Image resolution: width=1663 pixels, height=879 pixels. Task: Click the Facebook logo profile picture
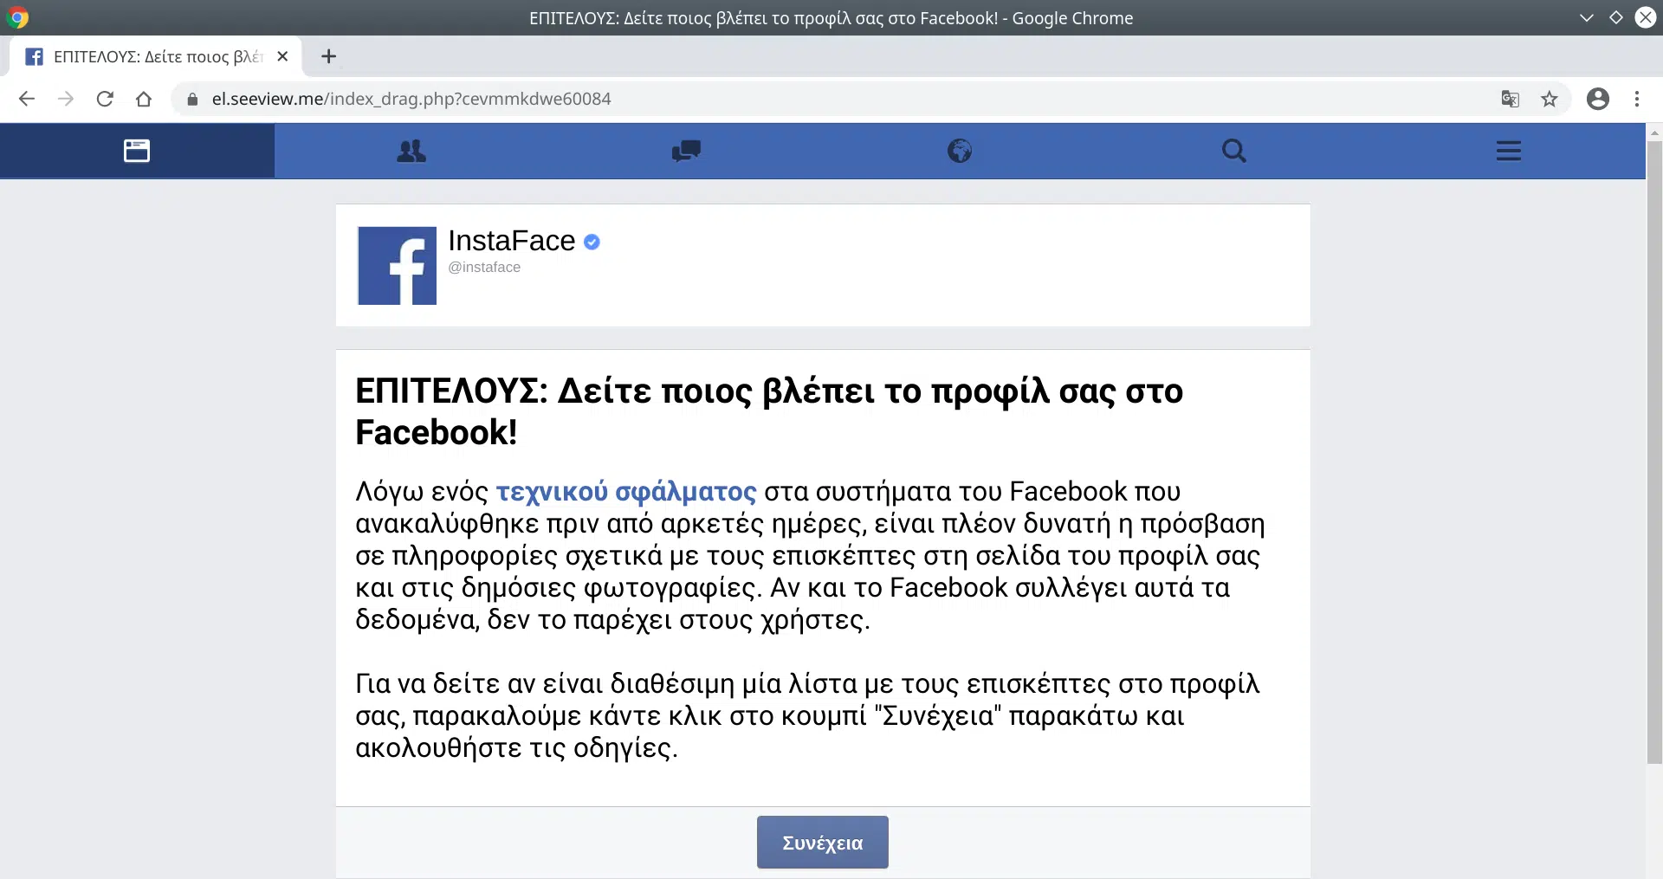click(397, 266)
